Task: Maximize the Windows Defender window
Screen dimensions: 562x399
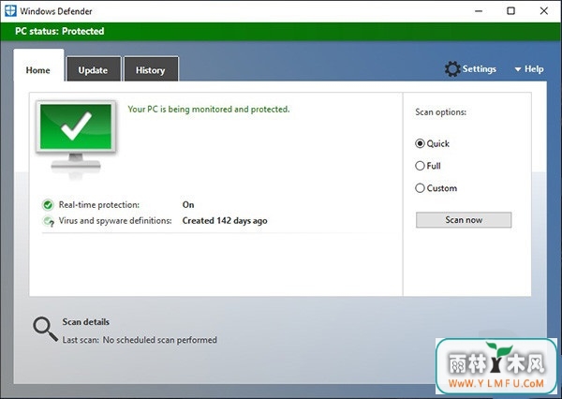Action: 510,11
